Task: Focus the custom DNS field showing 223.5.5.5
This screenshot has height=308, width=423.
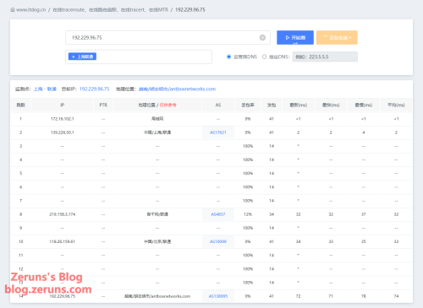Action: click(x=325, y=57)
